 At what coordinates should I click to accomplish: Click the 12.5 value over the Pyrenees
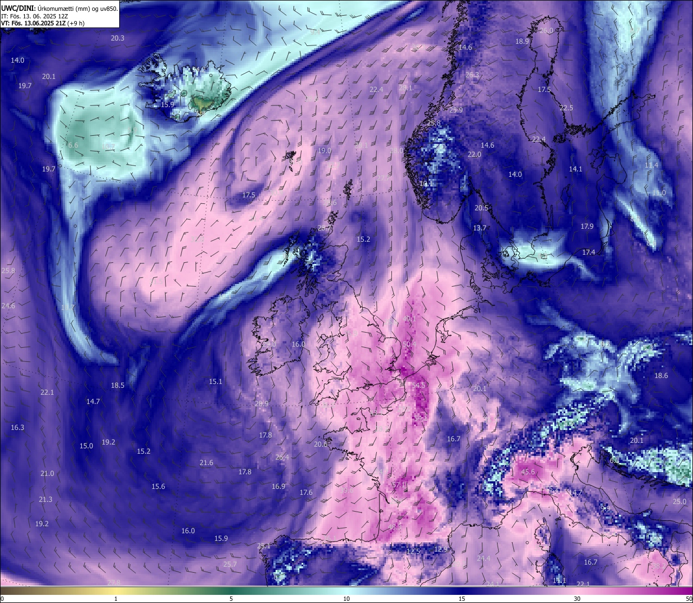pyautogui.click(x=413, y=551)
